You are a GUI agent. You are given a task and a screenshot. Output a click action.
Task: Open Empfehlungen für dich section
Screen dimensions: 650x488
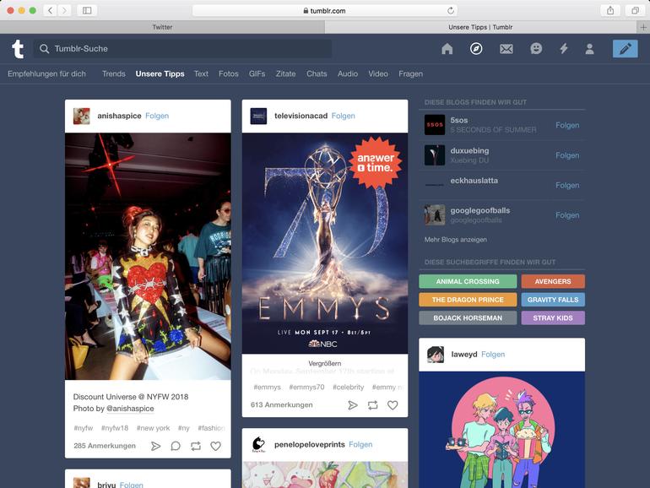pyautogui.click(x=46, y=73)
